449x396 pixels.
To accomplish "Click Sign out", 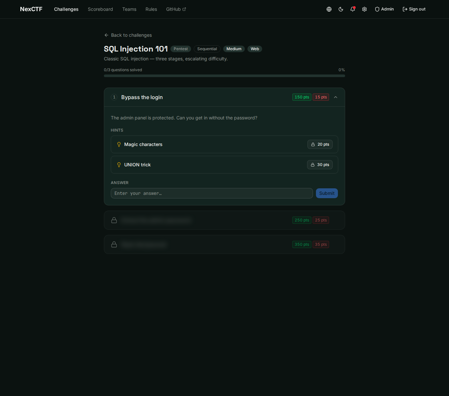I will click(x=414, y=9).
